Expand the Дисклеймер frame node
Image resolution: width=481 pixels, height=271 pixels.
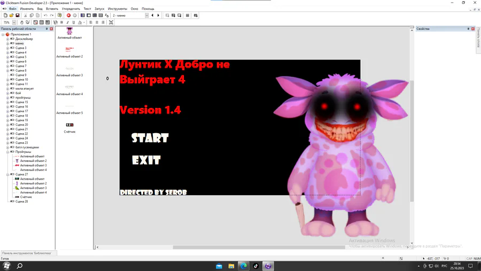click(7, 39)
